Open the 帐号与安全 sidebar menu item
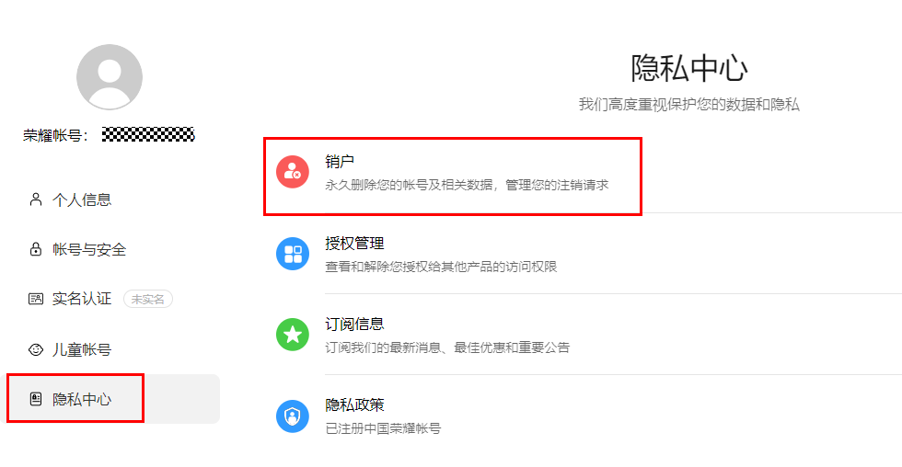Screen dimensions: 902x467 pyautogui.click(x=112, y=250)
